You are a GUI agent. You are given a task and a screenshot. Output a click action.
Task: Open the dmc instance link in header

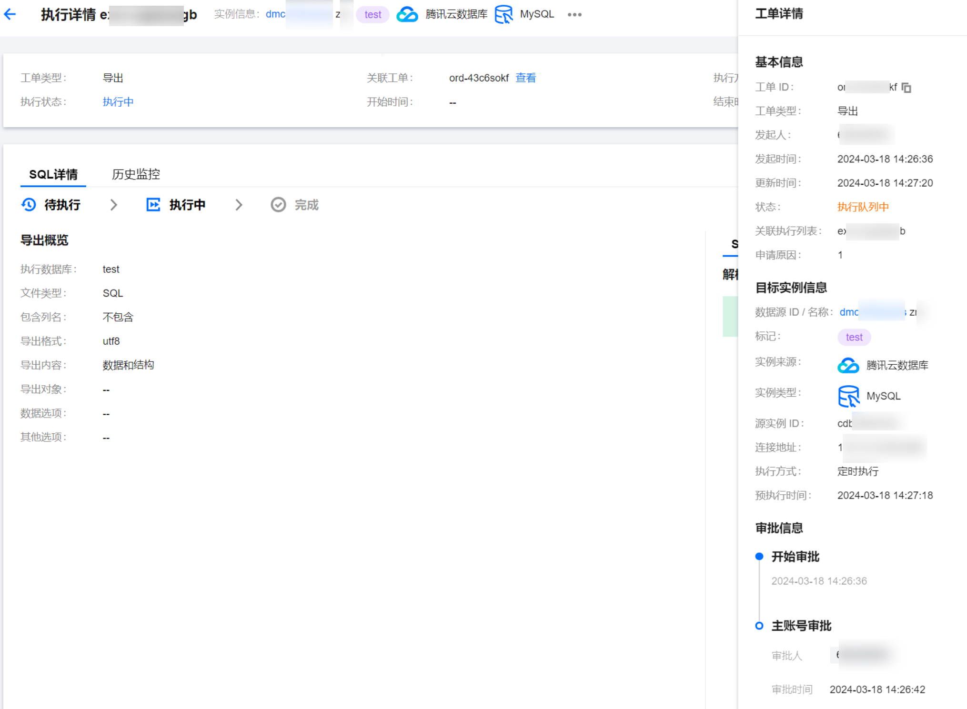pyautogui.click(x=275, y=14)
